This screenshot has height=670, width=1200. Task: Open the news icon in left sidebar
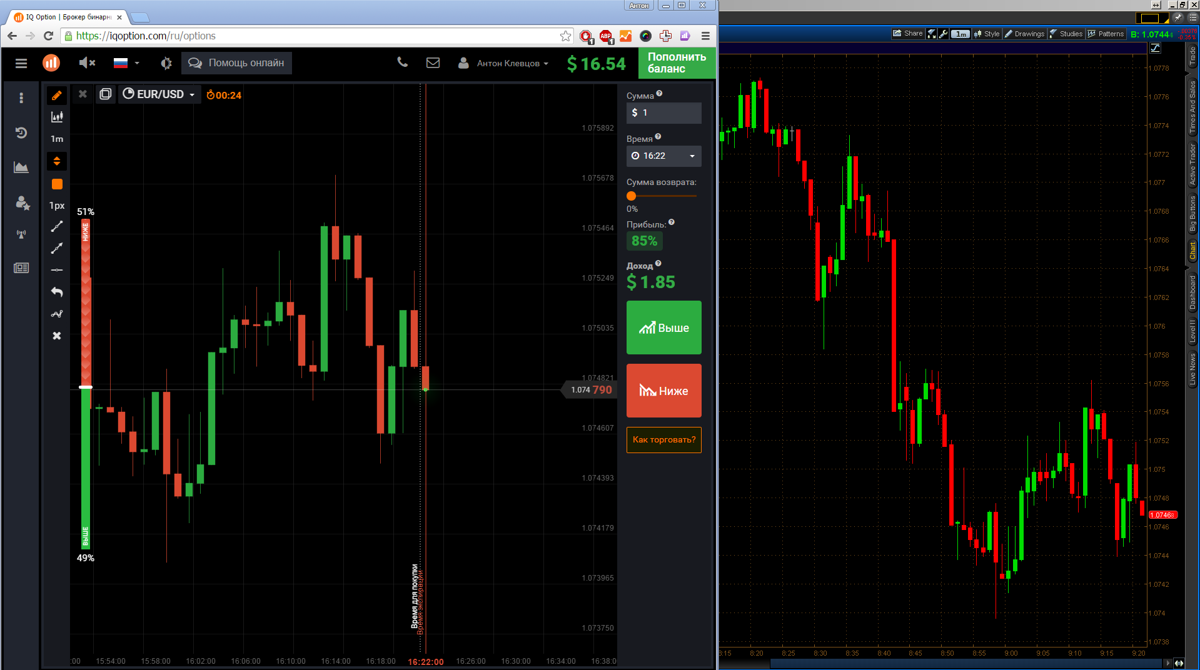point(21,268)
